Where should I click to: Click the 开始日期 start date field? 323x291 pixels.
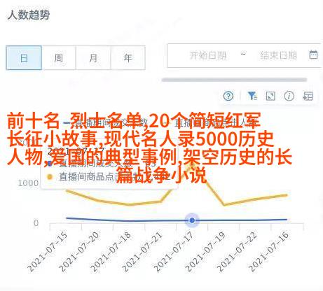point(208,55)
